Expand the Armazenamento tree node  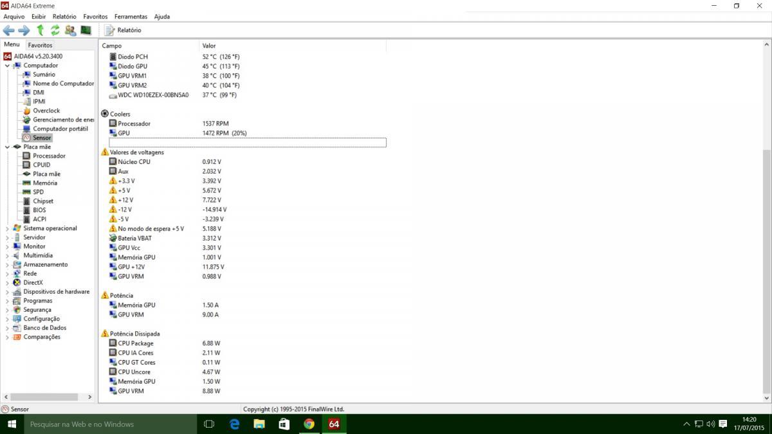point(7,264)
